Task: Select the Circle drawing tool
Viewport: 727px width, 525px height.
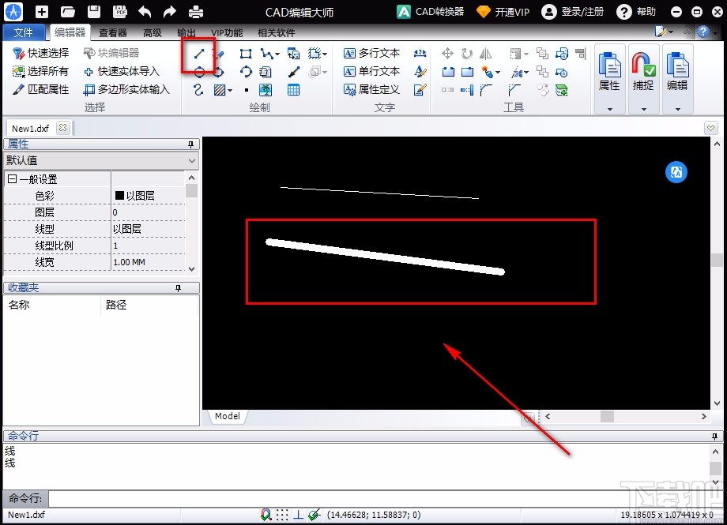Action: (199, 72)
